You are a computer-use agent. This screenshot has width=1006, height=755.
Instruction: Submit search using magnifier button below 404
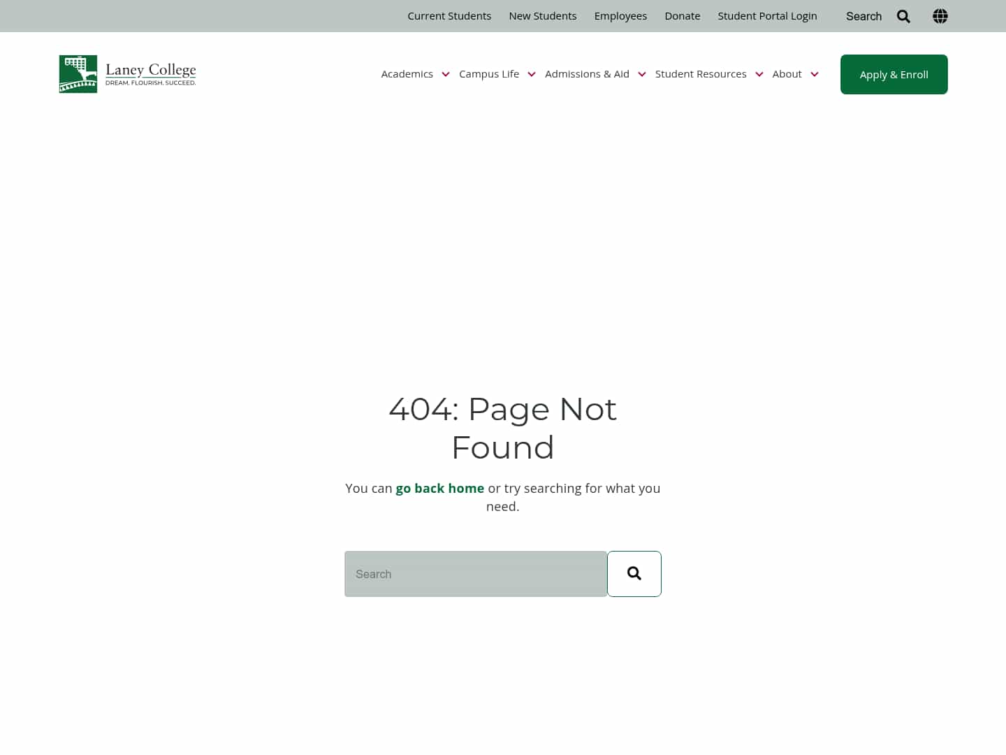click(x=634, y=573)
